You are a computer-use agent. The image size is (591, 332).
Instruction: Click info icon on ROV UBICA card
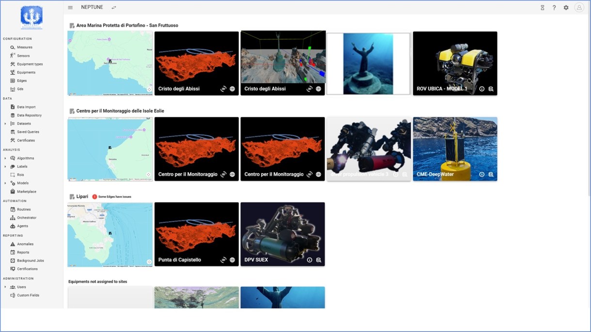click(x=482, y=89)
